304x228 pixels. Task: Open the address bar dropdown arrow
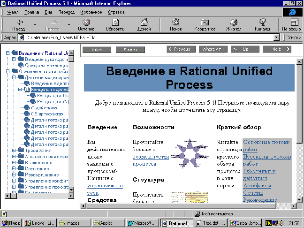click(276, 37)
